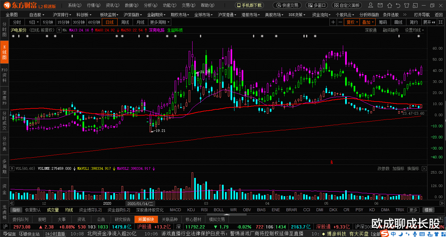Open the 多窗口 multi-window layout tool

317,5
